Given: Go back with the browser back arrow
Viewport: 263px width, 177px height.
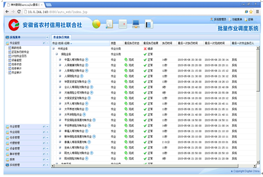Looking at the screenshot, I should tap(7, 12).
